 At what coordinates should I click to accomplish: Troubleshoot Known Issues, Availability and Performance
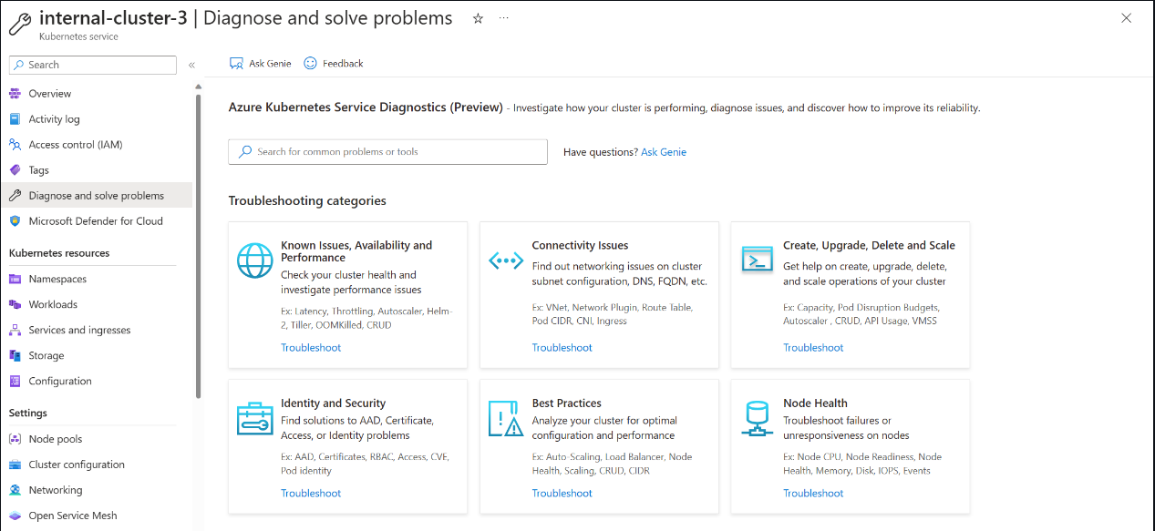311,348
